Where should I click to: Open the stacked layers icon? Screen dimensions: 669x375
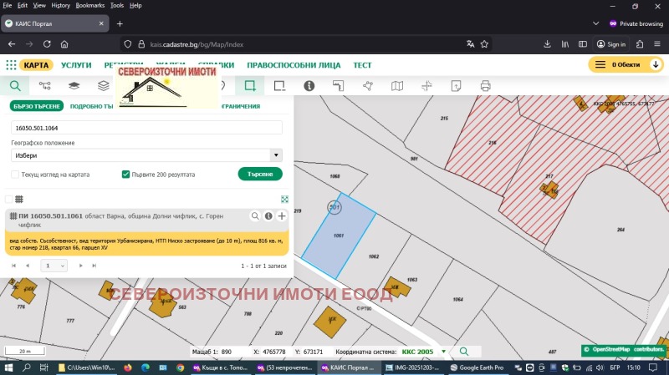[x=103, y=86]
